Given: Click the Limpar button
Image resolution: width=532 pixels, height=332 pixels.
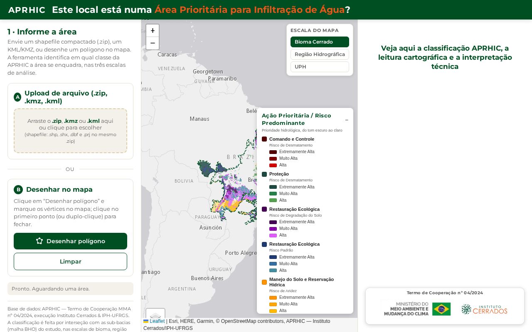Looking at the screenshot, I should pos(70,261).
